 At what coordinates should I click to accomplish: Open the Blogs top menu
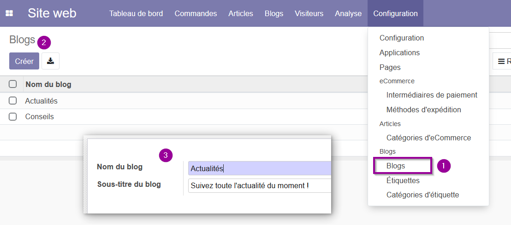[274, 13]
